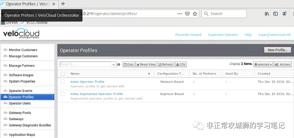
Task: Open the VCO_Global bookmark
Action: 34,22
